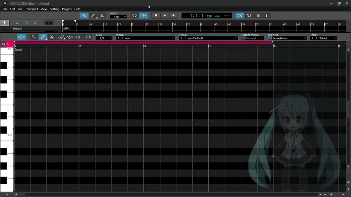
Task: Open the top GRID 1/8 dropdown
Action: (118, 17)
